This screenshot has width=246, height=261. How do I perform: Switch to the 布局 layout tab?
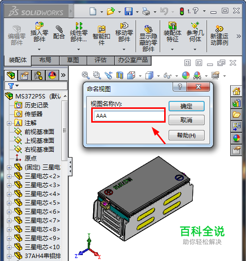(45, 60)
